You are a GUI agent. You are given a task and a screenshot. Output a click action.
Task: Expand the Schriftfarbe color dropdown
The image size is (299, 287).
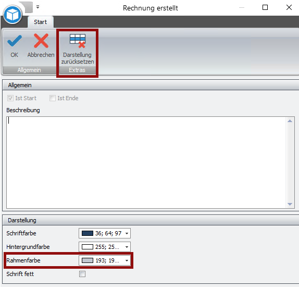coord(127,233)
